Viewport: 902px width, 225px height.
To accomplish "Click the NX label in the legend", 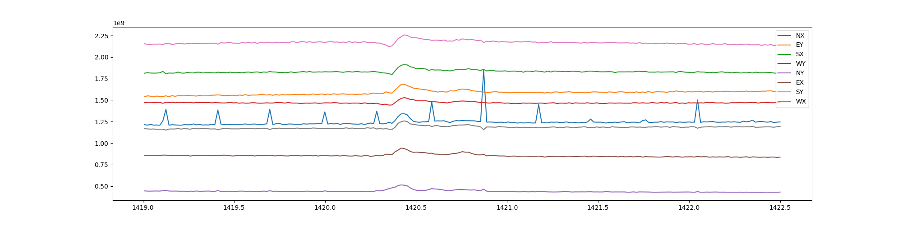I will [800, 36].
